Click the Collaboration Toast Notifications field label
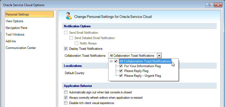Image resolution: width=225 pixels, height=107 pixels. click(x=85, y=56)
